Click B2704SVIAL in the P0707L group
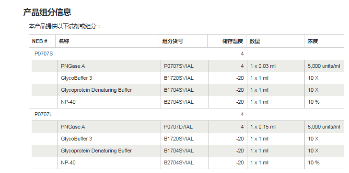 [x=179, y=162]
